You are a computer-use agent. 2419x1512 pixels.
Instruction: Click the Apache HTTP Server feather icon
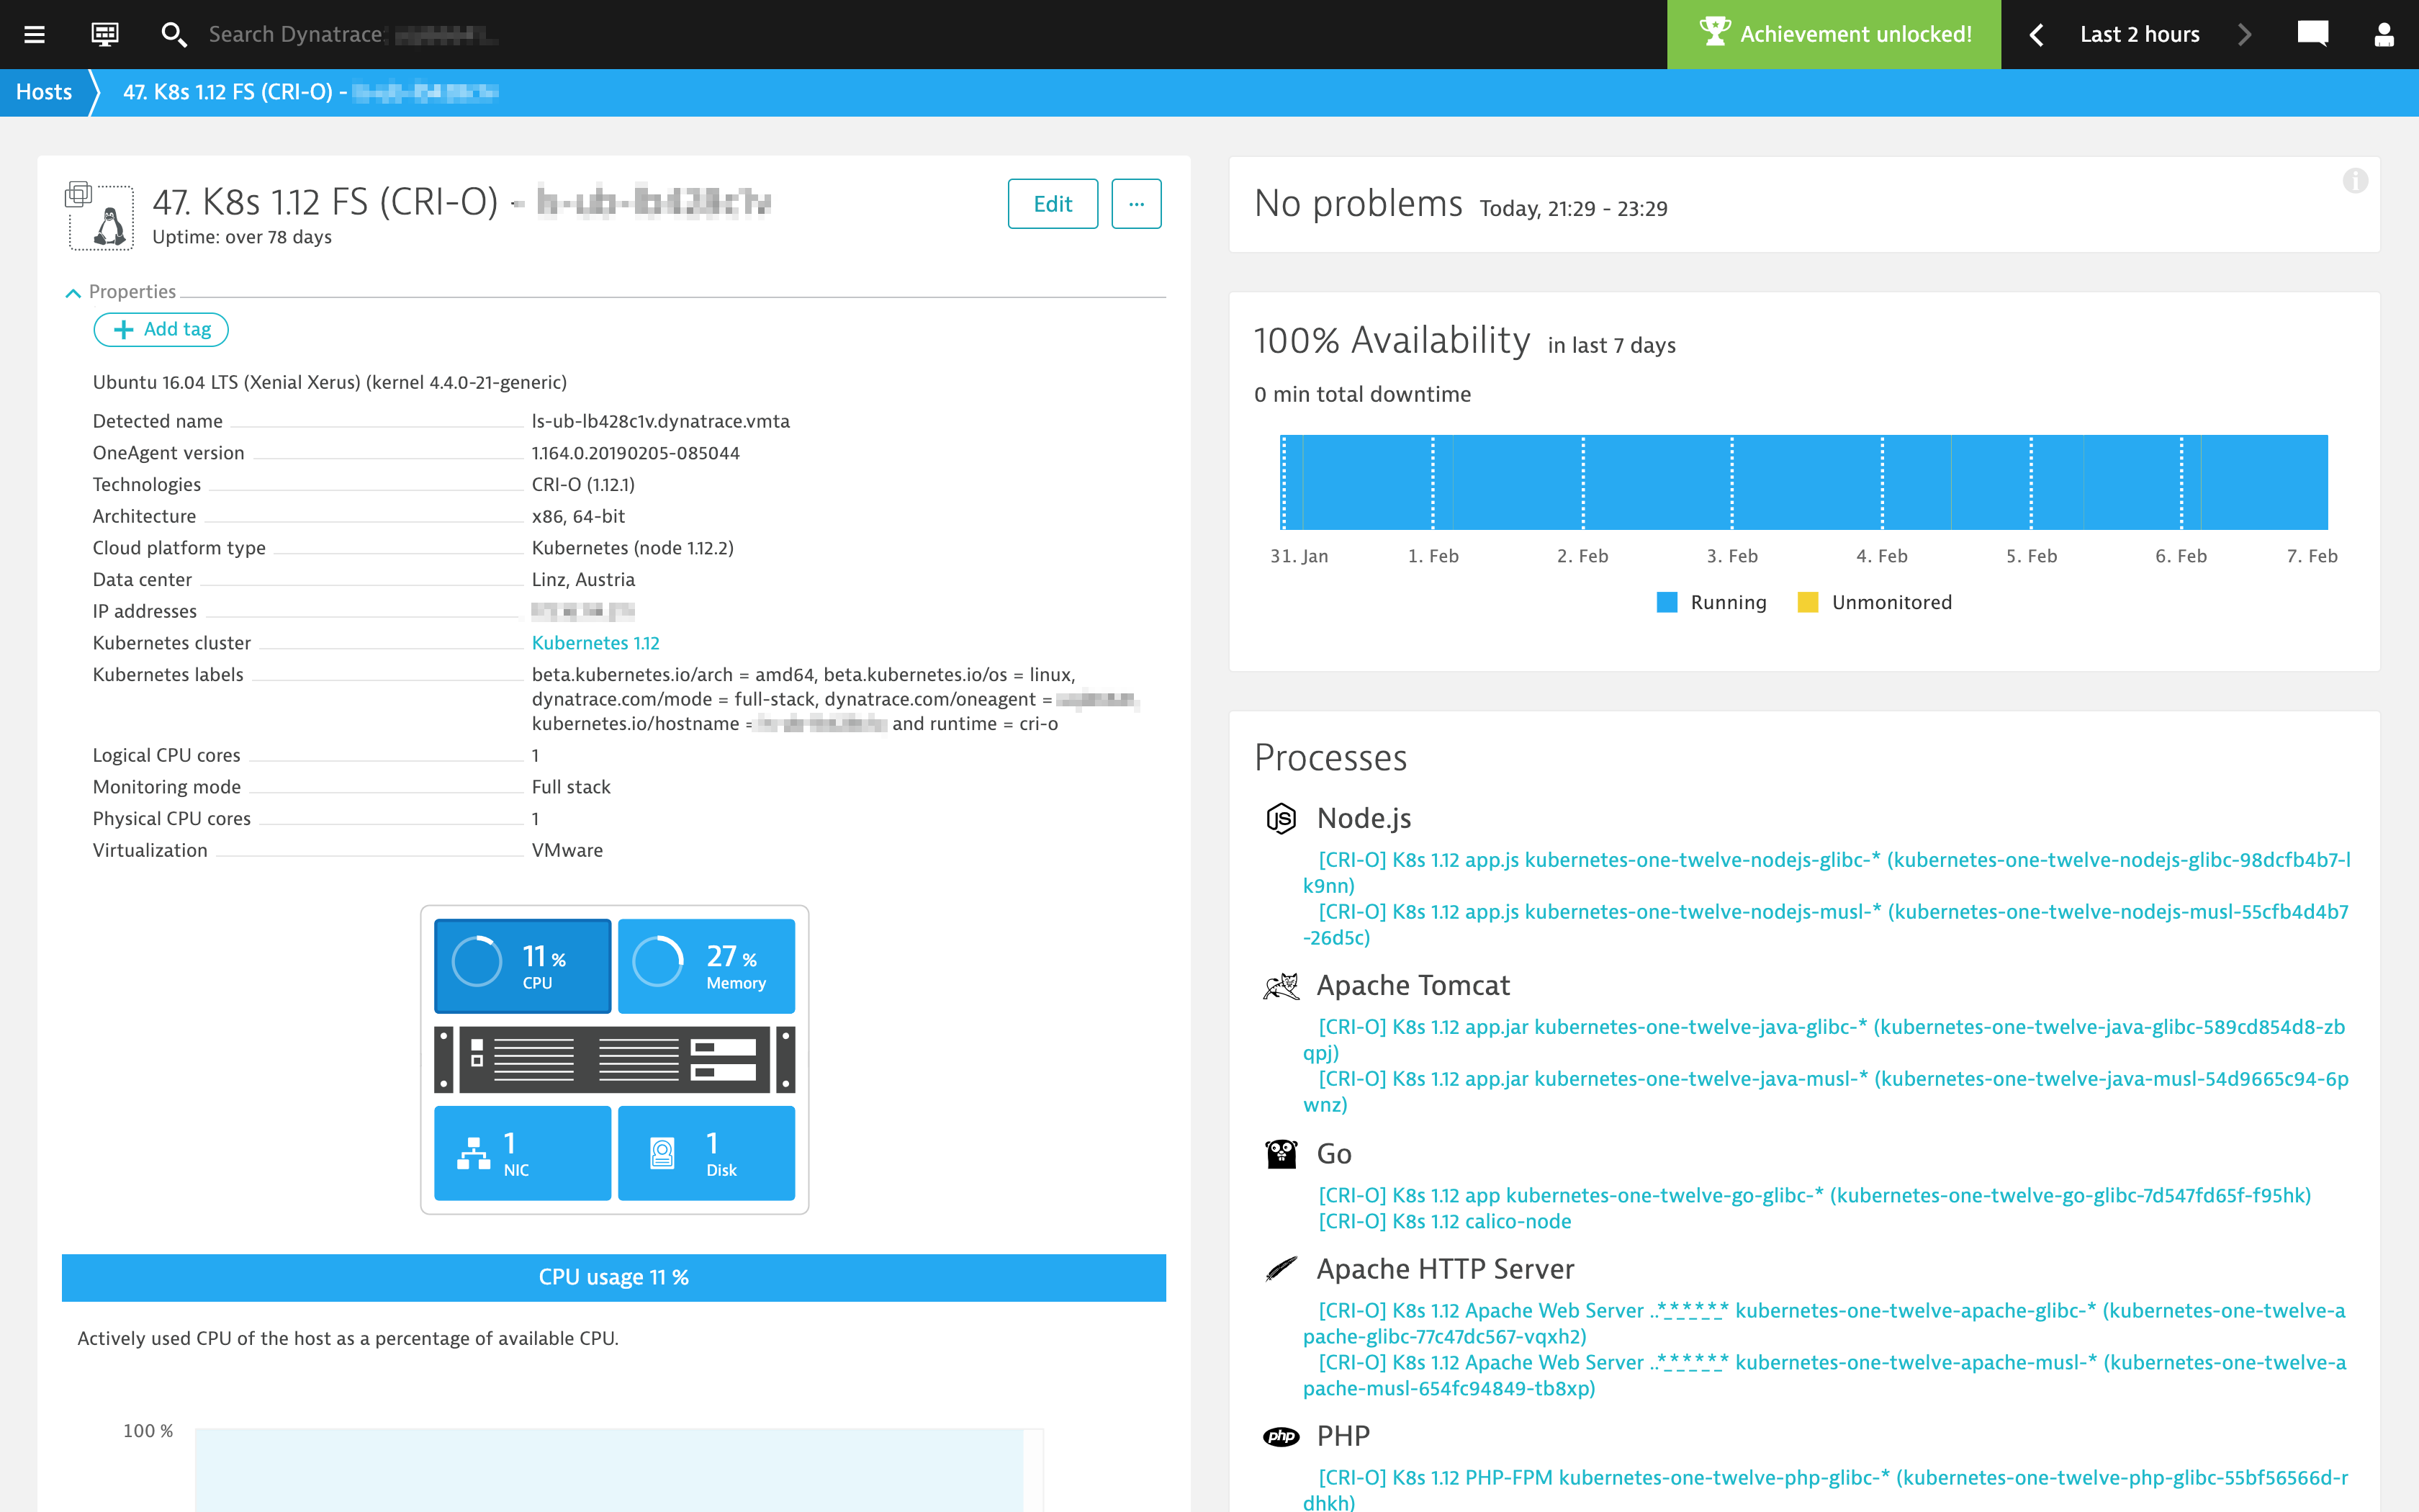[1281, 1269]
